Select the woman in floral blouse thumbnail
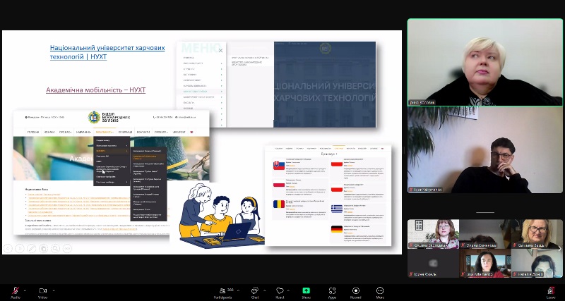Viewport: 565px width, 301px height. (433, 234)
